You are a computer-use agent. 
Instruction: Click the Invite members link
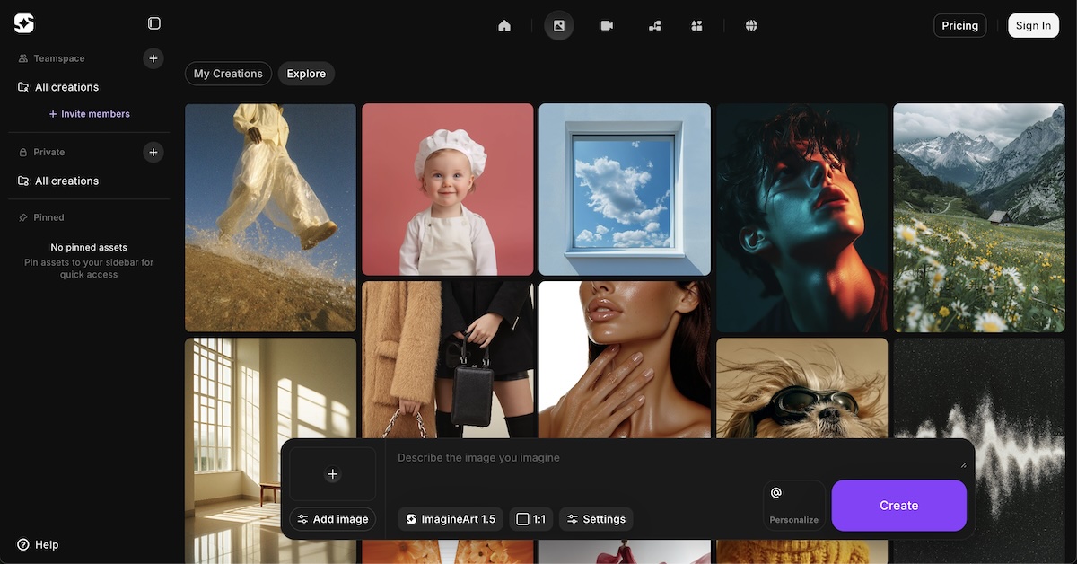[x=90, y=114]
